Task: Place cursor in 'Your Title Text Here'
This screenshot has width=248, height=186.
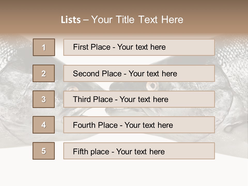Action: pos(137,20)
